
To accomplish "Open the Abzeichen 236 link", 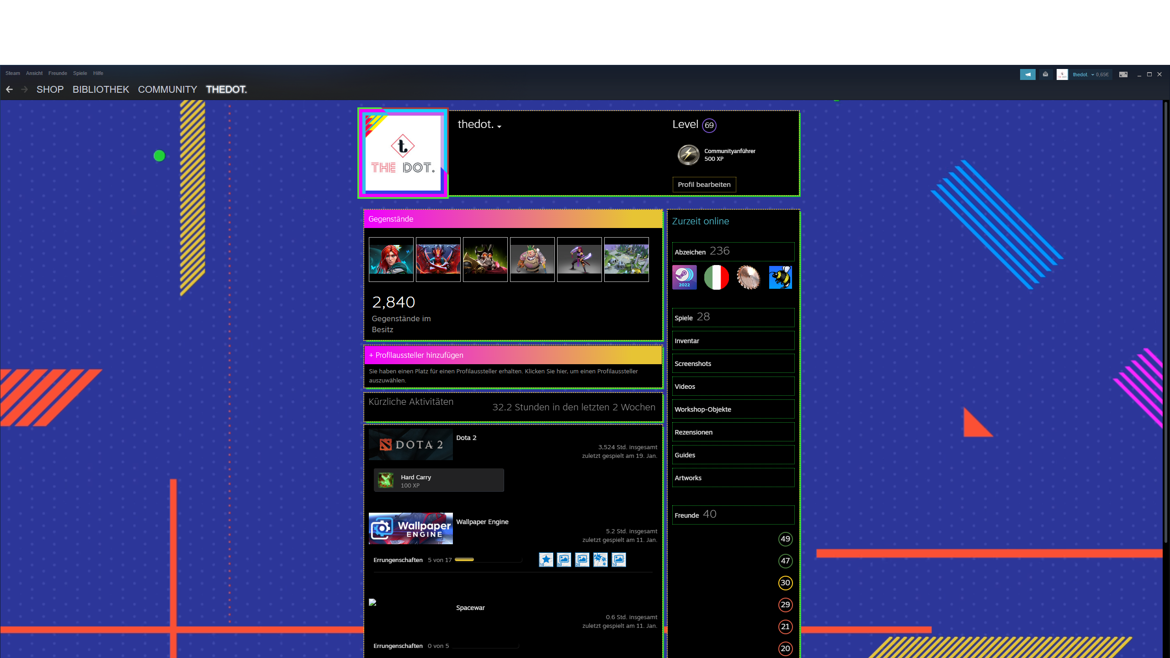I will pyautogui.click(x=733, y=251).
